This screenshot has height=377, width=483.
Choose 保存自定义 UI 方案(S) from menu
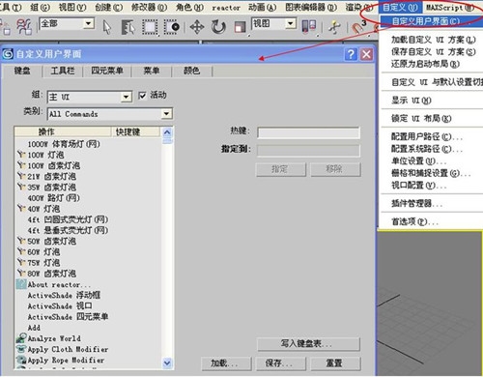pos(434,52)
